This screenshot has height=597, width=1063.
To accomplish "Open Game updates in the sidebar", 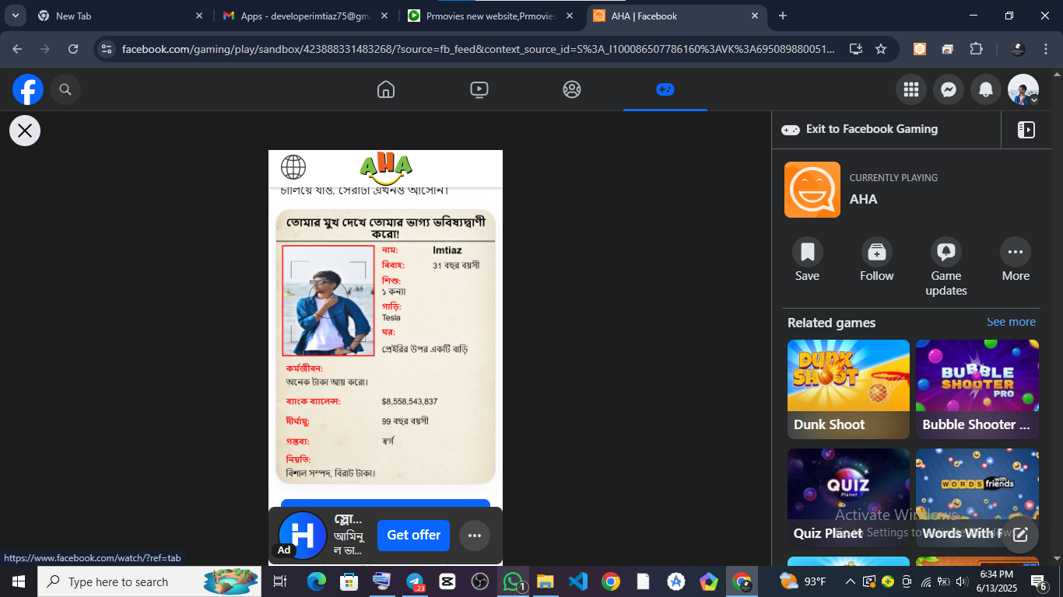I will [x=945, y=252].
